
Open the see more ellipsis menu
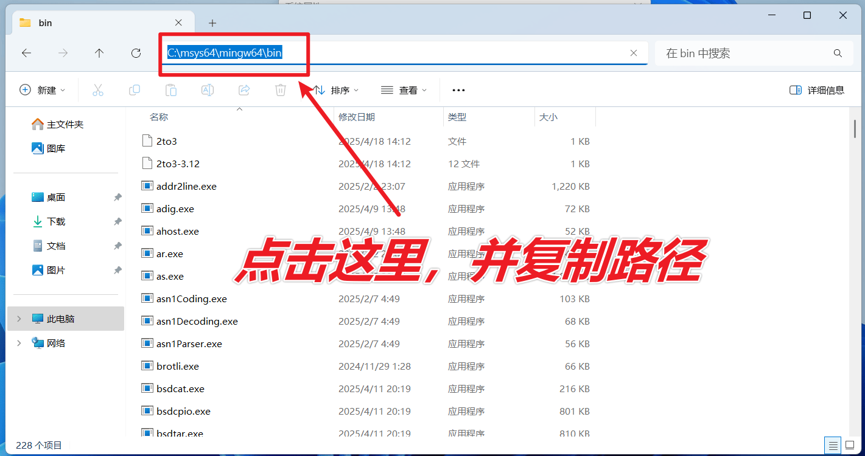click(x=458, y=90)
